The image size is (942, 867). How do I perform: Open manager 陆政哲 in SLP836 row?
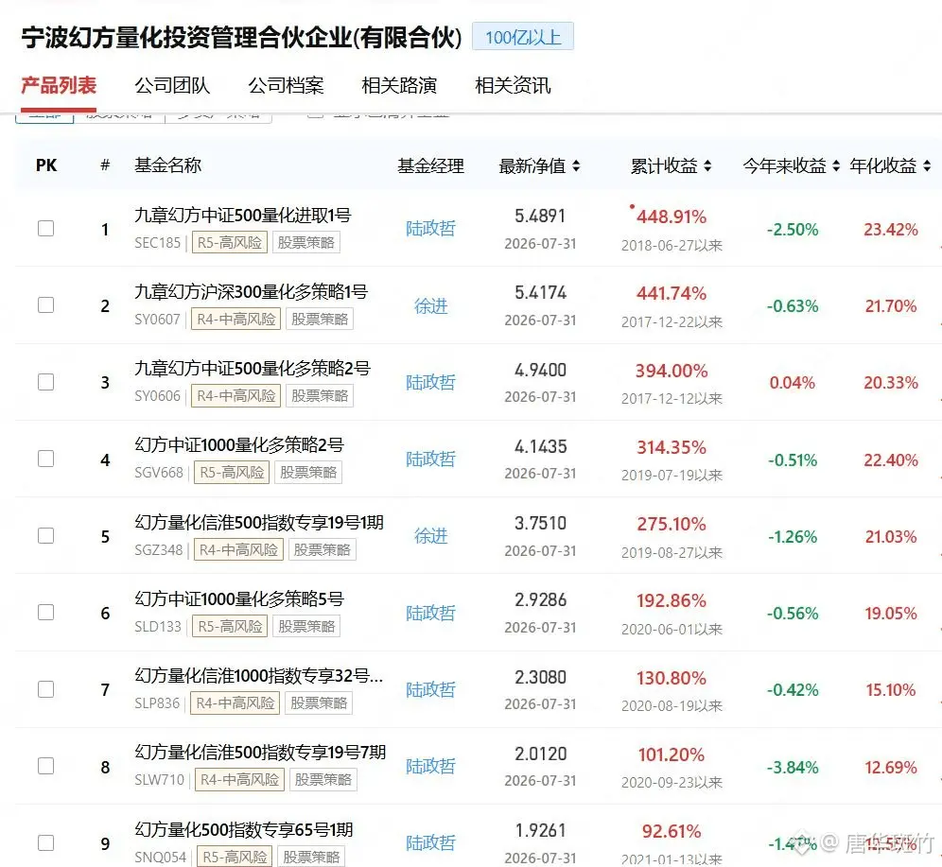pos(430,690)
